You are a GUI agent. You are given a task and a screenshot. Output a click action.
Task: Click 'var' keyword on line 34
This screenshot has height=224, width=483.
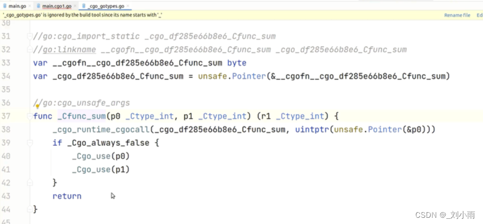(x=40, y=76)
